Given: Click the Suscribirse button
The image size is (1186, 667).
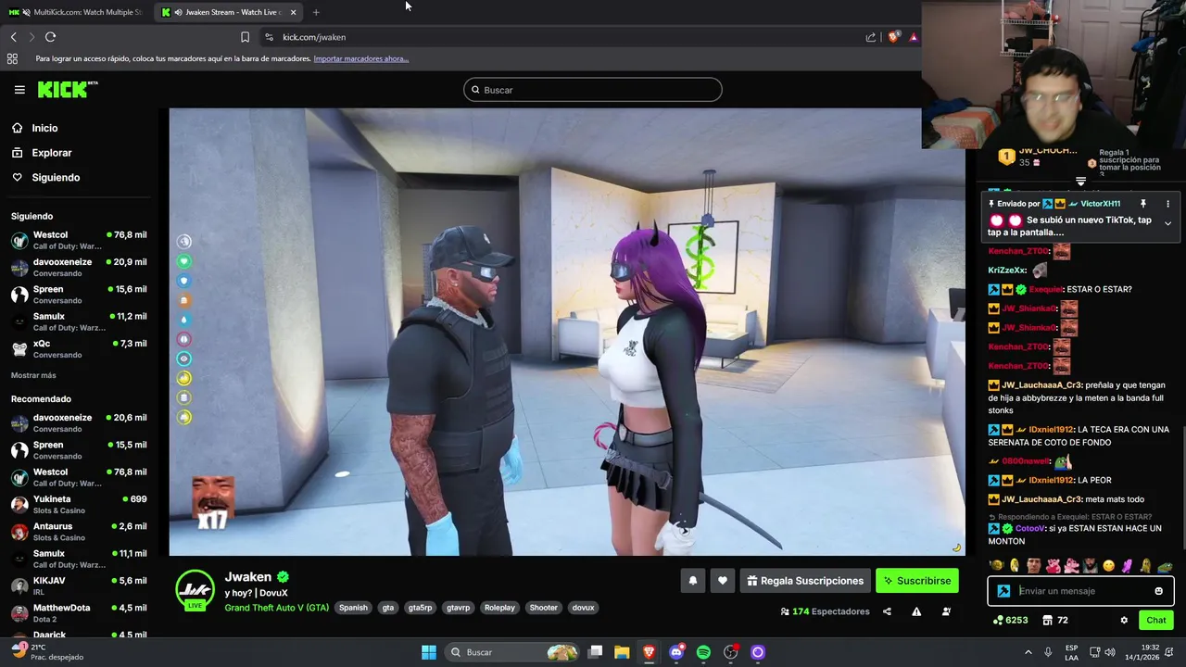Looking at the screenshot, I should [x=916, y=581].
